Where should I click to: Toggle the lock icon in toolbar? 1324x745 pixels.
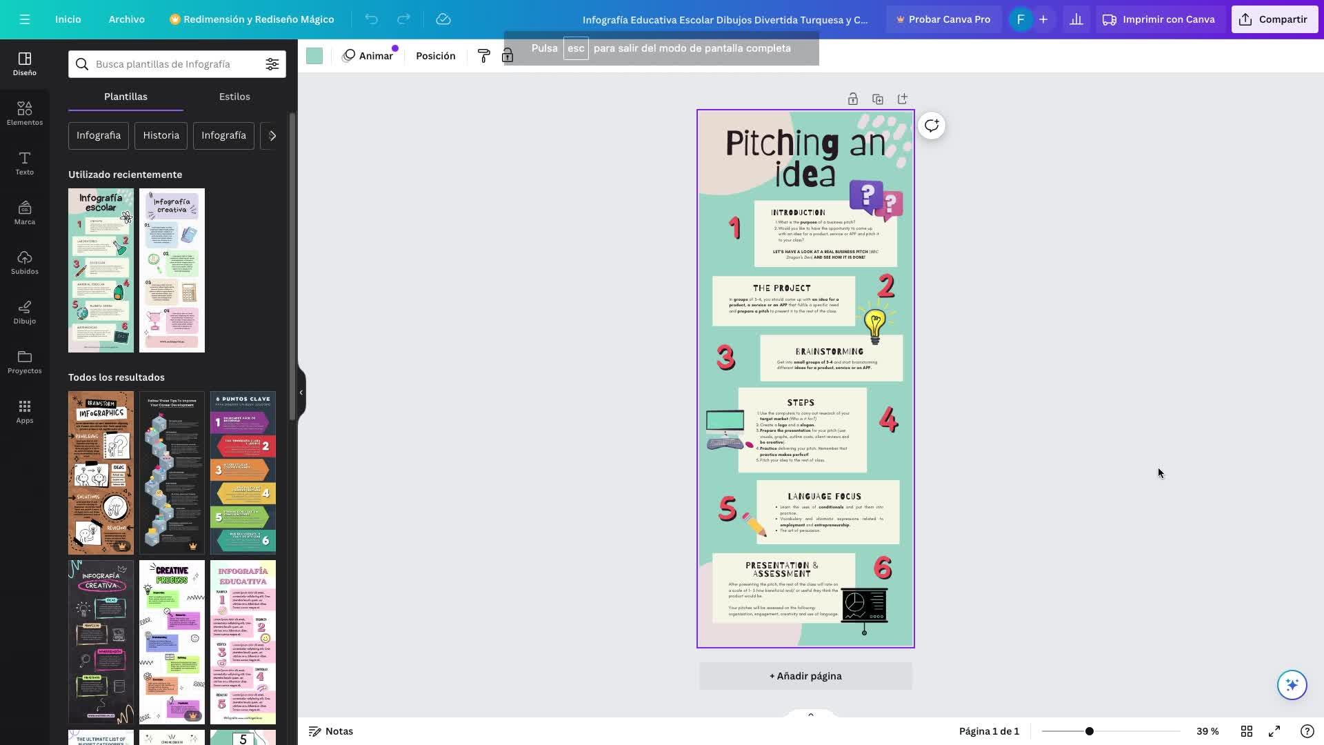508,56
